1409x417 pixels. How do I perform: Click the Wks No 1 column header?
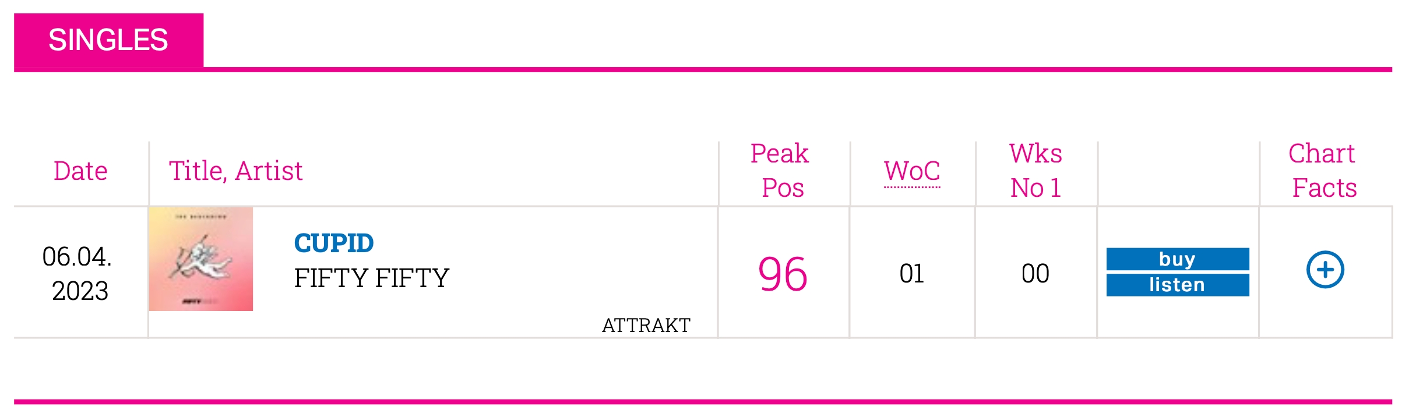click(x=1035, y=171)
